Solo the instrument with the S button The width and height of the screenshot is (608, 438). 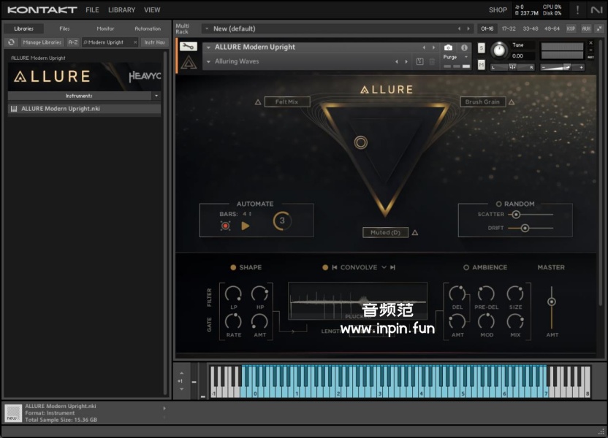point(481,48)
